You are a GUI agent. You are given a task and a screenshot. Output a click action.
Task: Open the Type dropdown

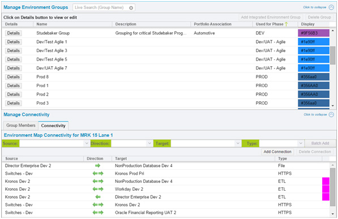click(x=301, y=143)
